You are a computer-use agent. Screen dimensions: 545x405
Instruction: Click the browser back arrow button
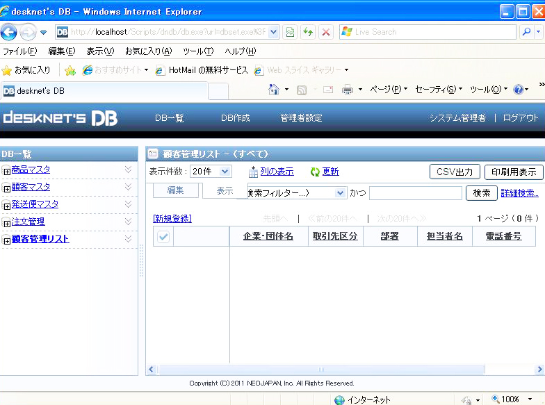pyautogui.click(x=10, y=32)
